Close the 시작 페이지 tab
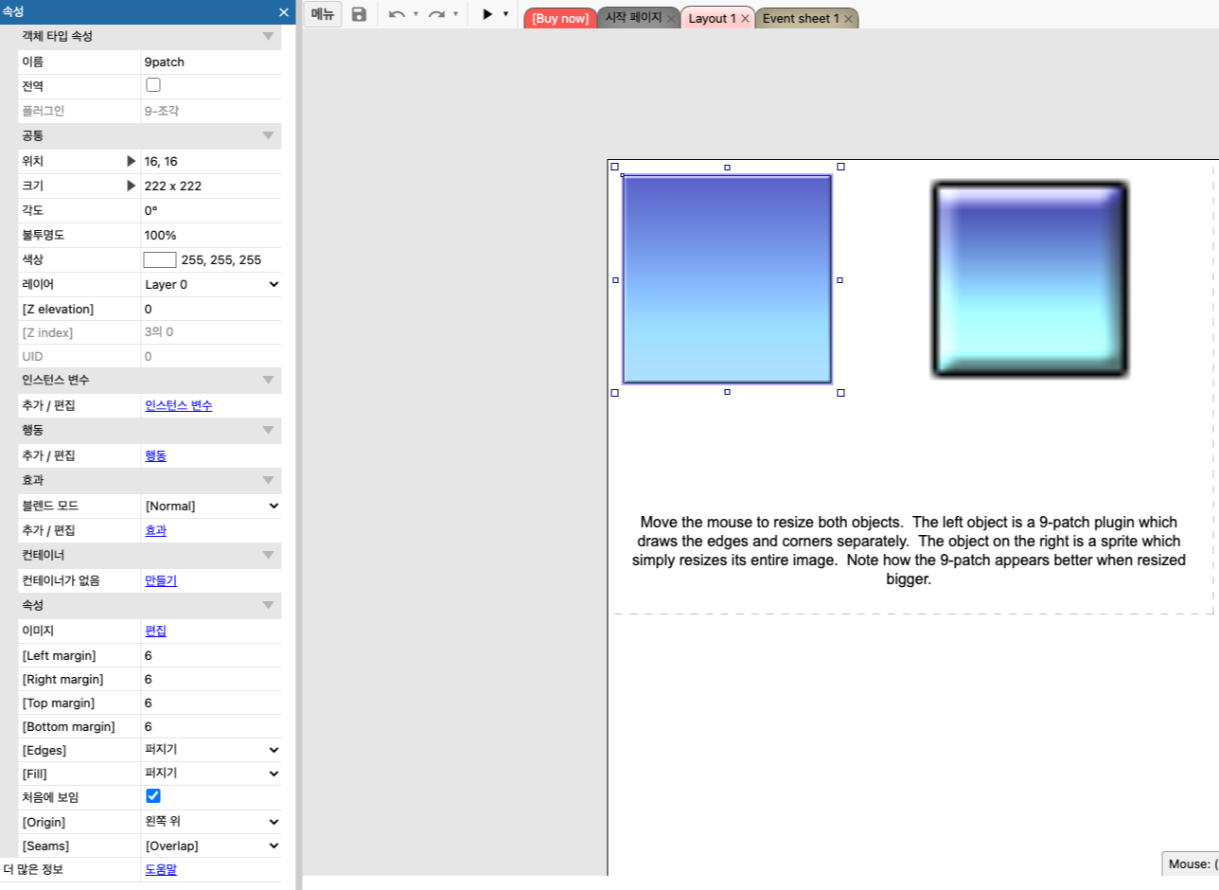 click(671, 19)
